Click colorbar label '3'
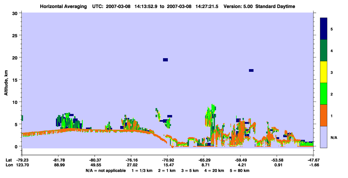This screenshot has height=178, width=348. tap(332, 72)
